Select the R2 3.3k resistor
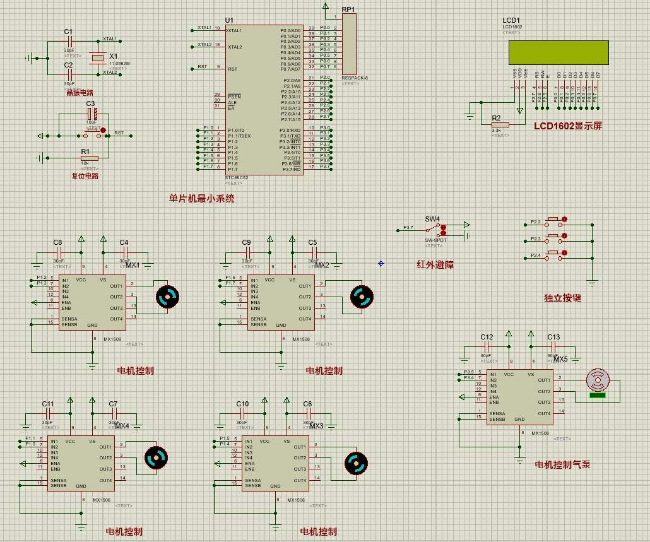This screenshot has width=650, height=542. (x=500, y=124)
